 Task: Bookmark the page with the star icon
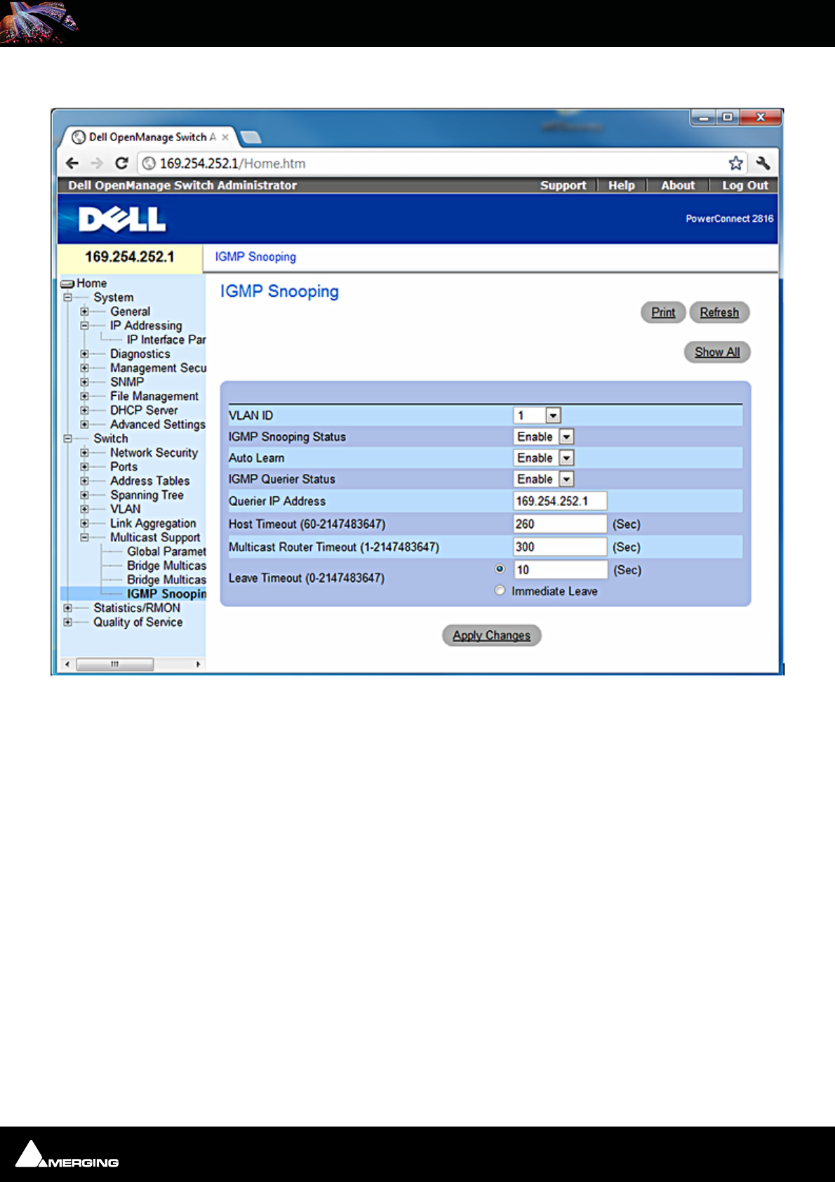click(x=735, y=164)
